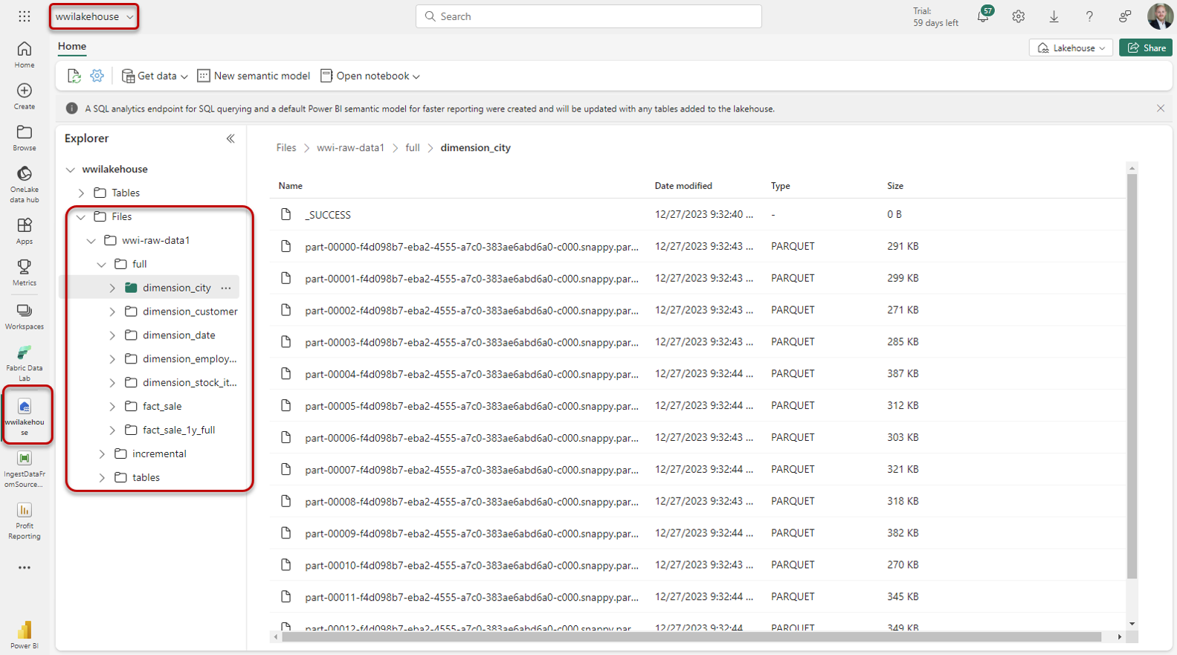Screen dimensions: 1177x655
Task: Click in the Search box
Action: [x=588, y=16]
